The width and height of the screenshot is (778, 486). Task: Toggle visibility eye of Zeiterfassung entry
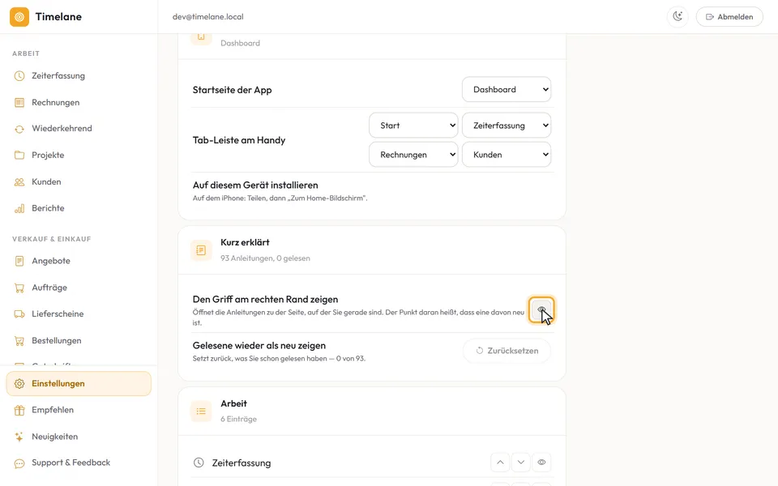[x=541, y=463]
